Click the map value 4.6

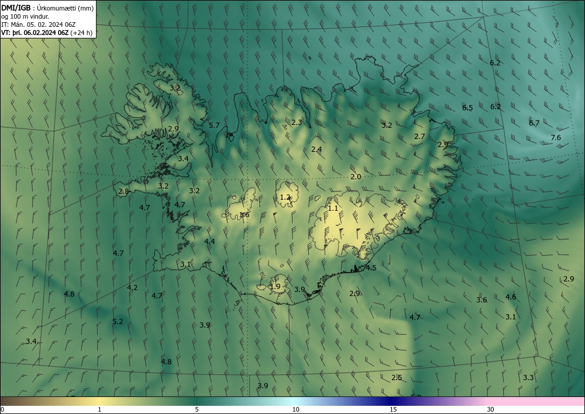pos(511,297)
